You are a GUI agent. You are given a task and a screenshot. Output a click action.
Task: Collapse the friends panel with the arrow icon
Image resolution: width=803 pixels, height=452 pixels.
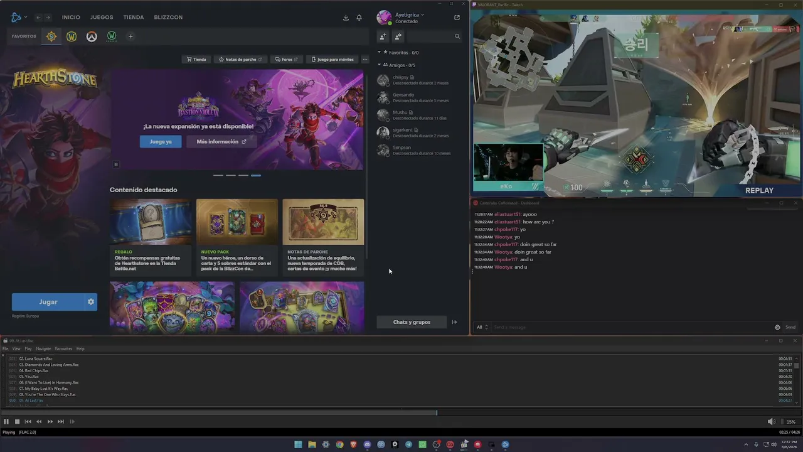pyautogui.click(x=454, y=322)
